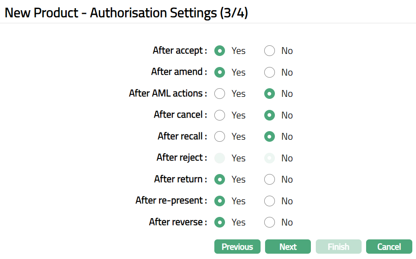This screenshot has height=259, width=416.
Task: Choose Yes for After re-present
Action: click(220, 201)
